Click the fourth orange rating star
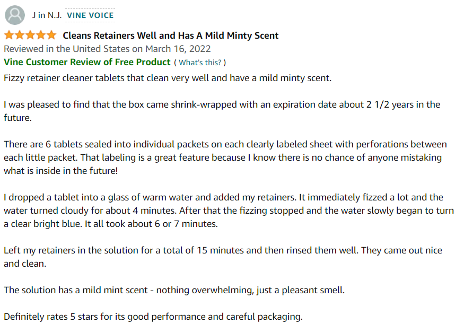Screen dimensions: 464x324 tap(40, 36)
